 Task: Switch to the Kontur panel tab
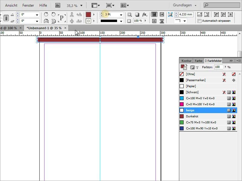click(186, 61)
